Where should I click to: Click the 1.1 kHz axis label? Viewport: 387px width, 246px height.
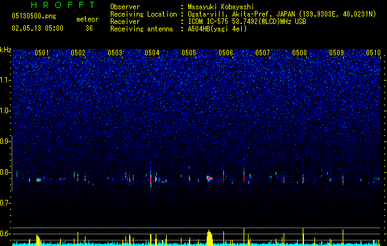[x=6, y=80]
